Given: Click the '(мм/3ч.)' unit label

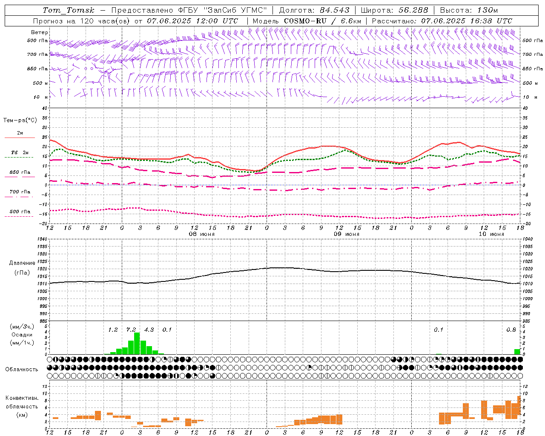Looking at the screenshot, I should point(22,327).
